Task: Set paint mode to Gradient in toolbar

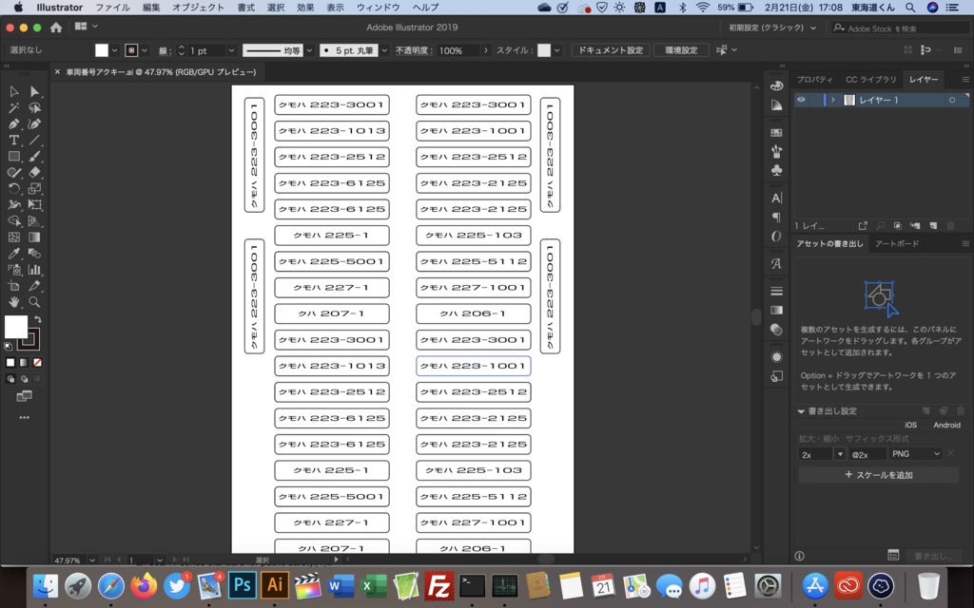Action: click(x=24, y=362)
